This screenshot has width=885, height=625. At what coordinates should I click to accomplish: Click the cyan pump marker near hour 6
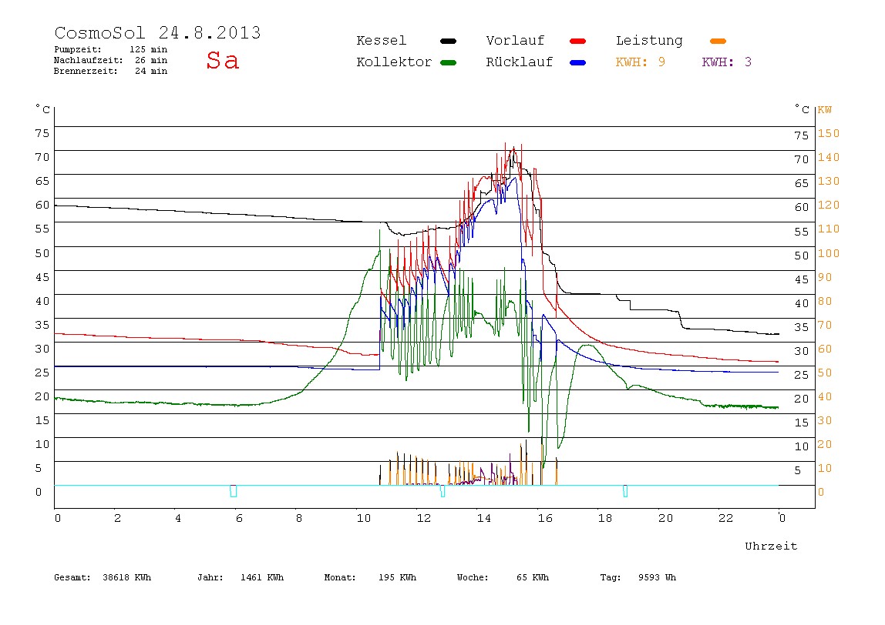233,491
